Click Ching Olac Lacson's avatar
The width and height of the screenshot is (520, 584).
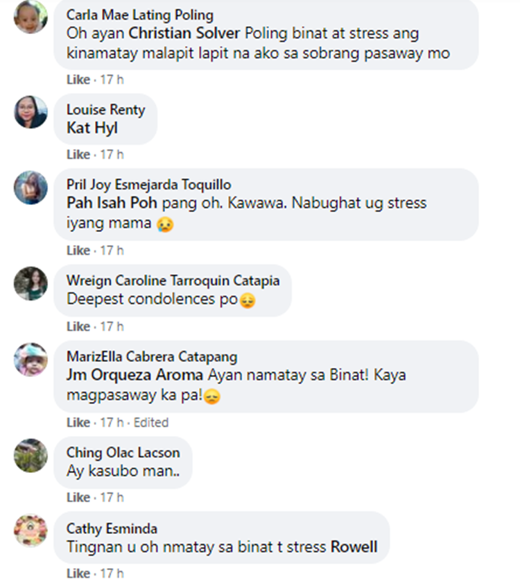(x=31, y=456)
